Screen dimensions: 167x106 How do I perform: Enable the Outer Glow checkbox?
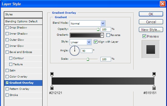[x=7, y=40]
